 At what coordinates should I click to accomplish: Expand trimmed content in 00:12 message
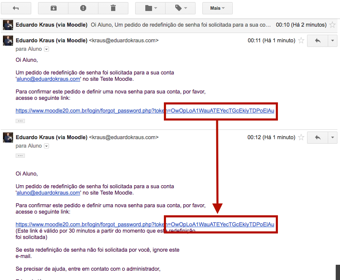[x=20, y=156]
